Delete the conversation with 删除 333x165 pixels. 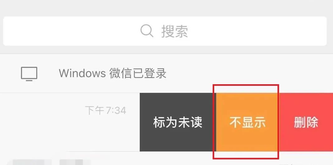pos(306,122)
